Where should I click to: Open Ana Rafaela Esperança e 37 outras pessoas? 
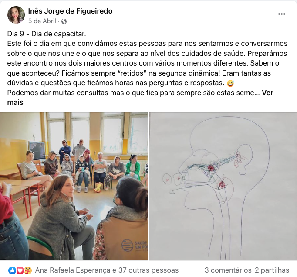(107, 270)
